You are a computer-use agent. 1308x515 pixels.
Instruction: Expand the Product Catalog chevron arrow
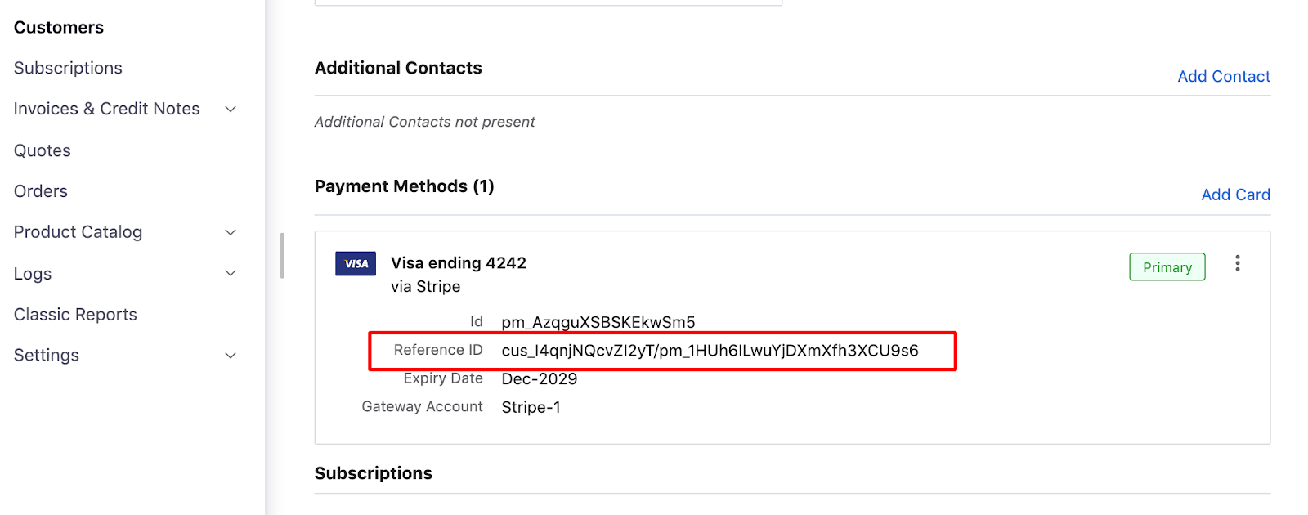[x=231, y=232]
